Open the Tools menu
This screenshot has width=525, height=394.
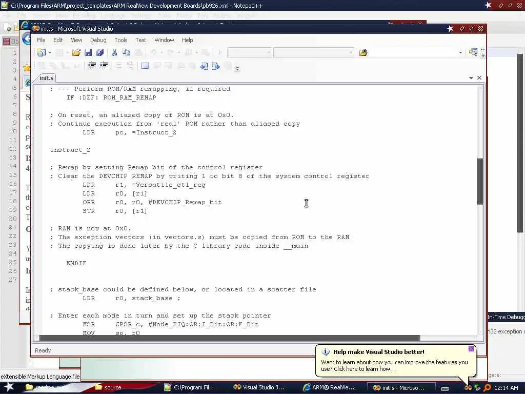point(121,40)
